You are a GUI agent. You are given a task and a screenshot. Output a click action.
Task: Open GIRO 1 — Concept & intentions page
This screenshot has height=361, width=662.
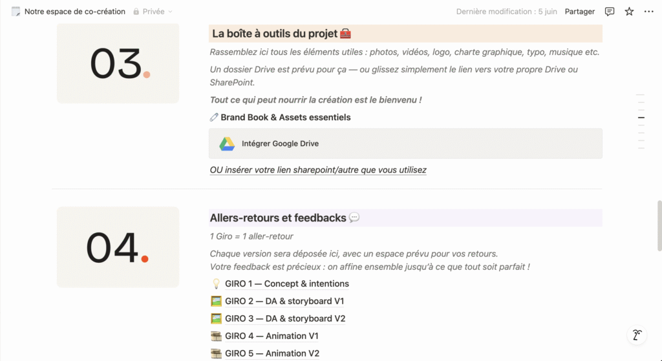pos(286,284)
